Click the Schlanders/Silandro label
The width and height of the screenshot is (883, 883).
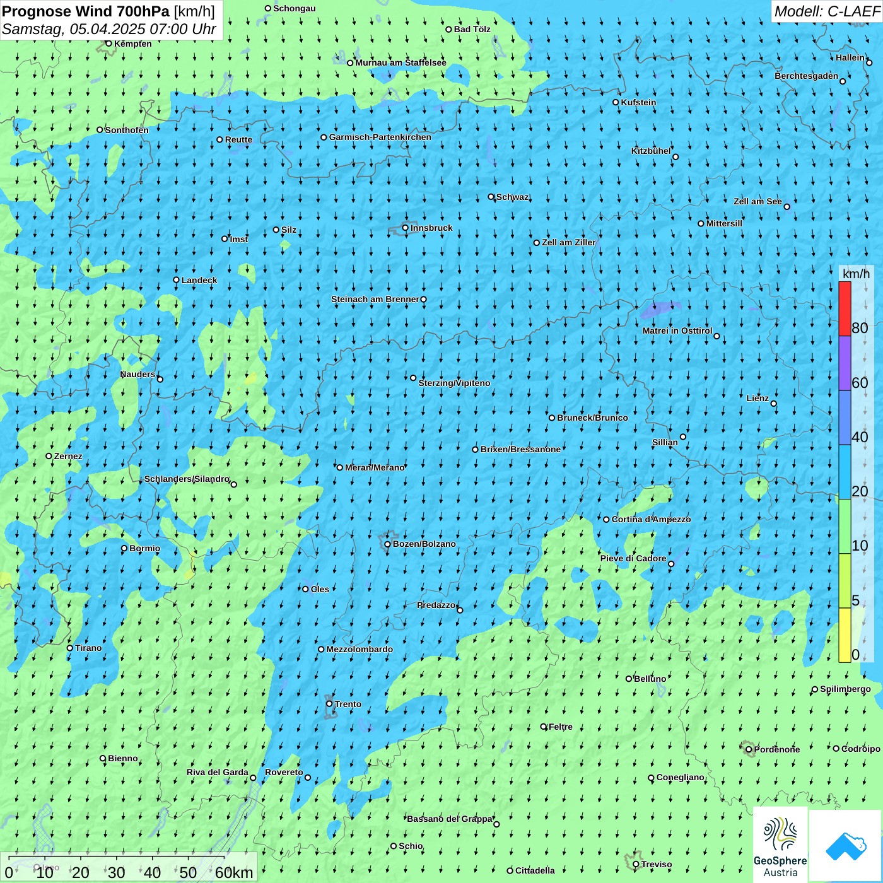pyautogui.click(x=187, y=479)
